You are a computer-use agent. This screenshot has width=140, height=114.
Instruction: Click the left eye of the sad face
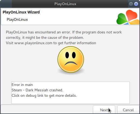pyautogui.click(x=67, y=55)
